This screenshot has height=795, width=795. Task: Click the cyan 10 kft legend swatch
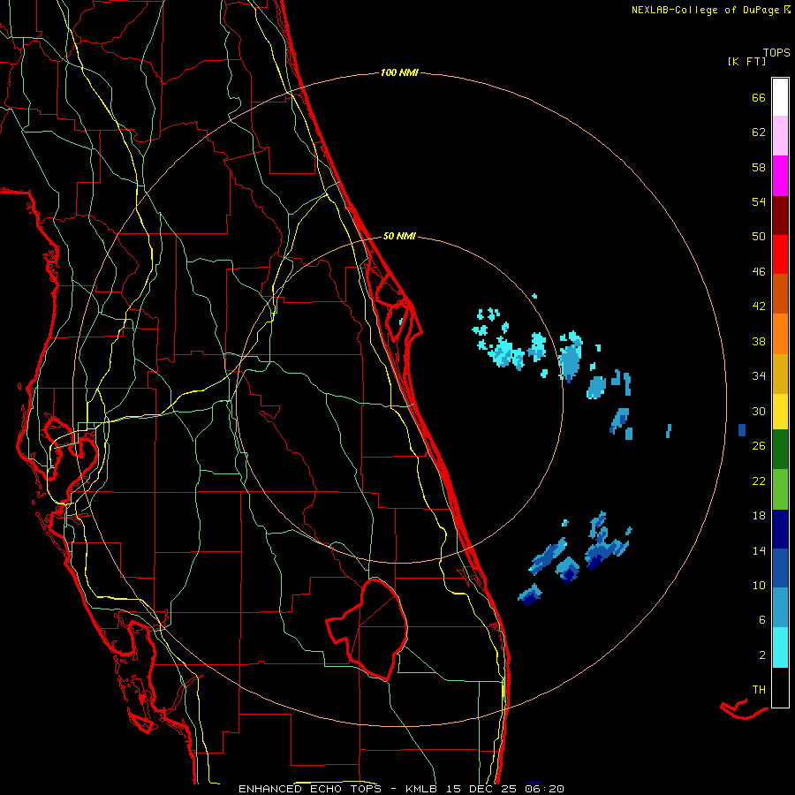[x=780, y=647]
